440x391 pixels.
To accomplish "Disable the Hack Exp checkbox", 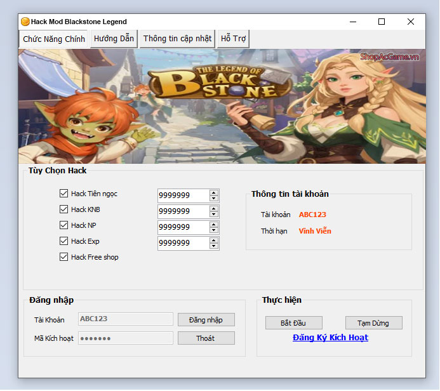I will pyautogui.click(x=63, y=241).
